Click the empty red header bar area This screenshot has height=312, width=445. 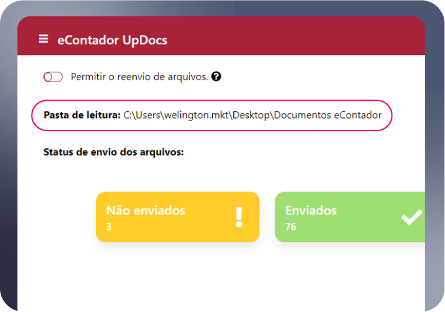click(x=297, y=40)
